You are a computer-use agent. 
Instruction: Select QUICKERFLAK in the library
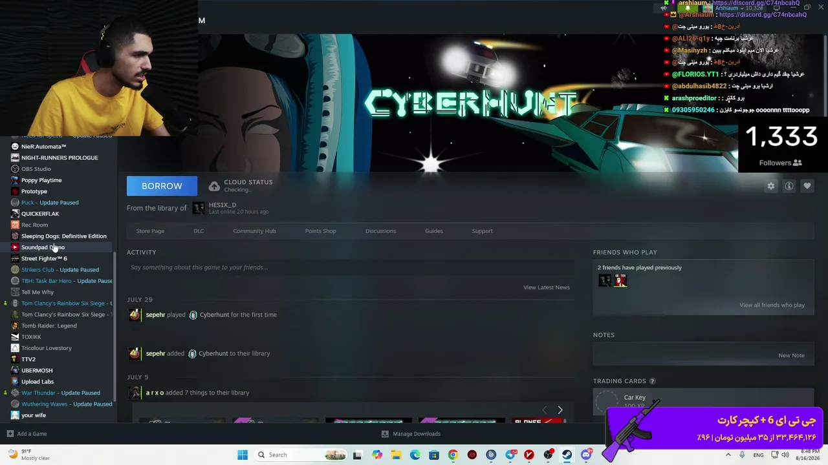click(x=40, y=214)
